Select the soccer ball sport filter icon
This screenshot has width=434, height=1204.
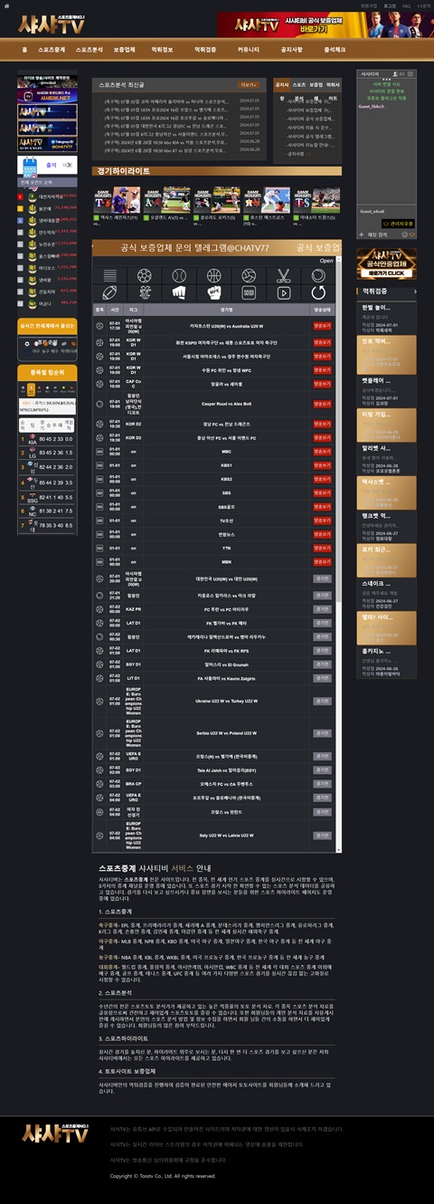(x=143, y=274)
